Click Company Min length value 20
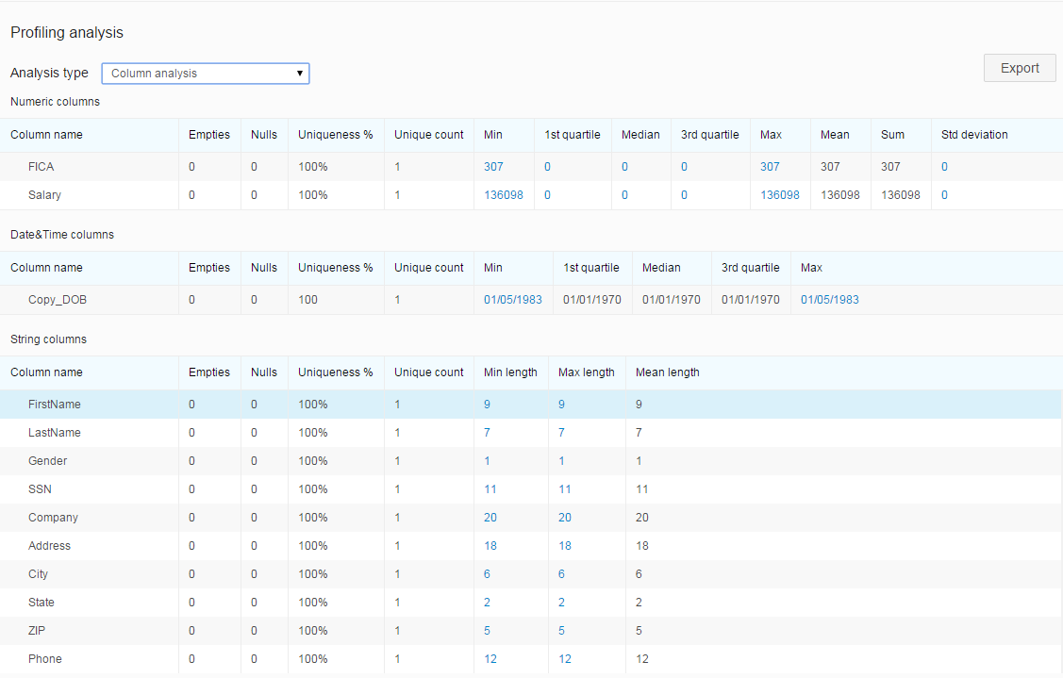1063x678 pixels. click(x=490, y=518)
